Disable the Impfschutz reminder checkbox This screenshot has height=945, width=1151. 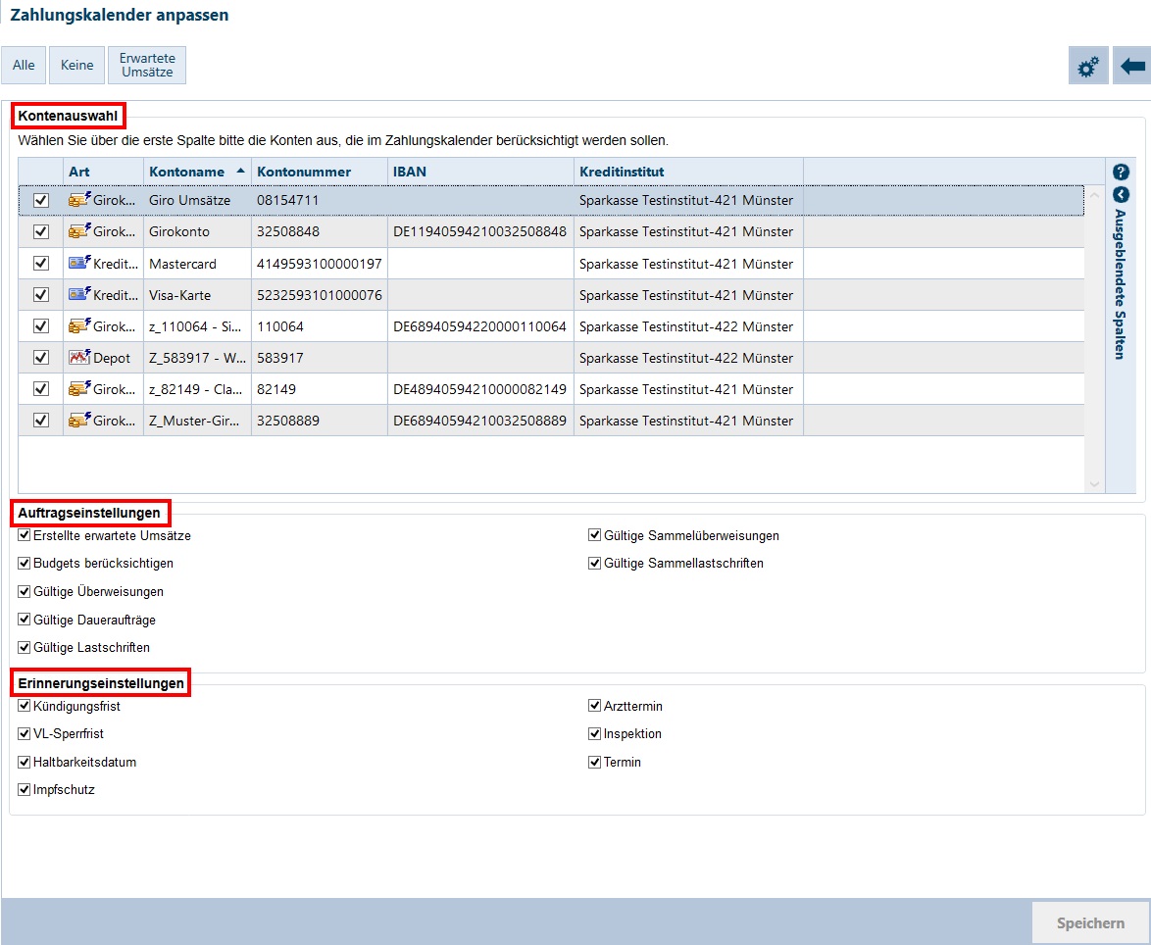[25, 789]
